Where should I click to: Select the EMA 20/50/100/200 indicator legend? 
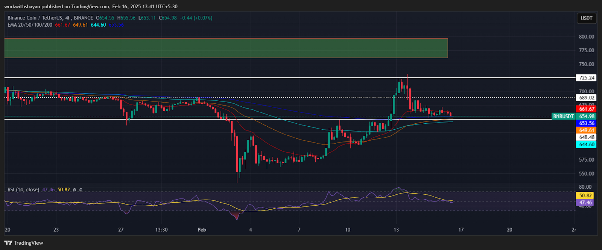(30, 25)
